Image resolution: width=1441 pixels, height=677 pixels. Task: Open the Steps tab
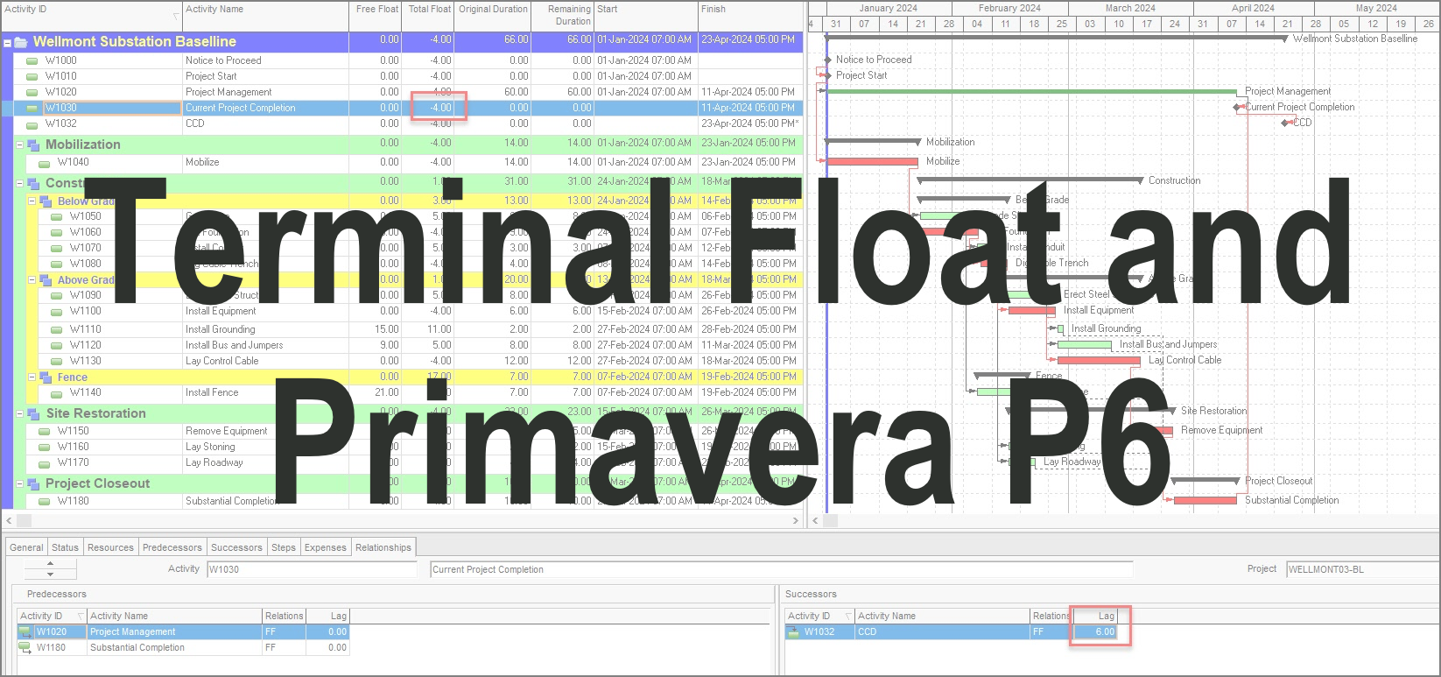(x=284, y=547)
